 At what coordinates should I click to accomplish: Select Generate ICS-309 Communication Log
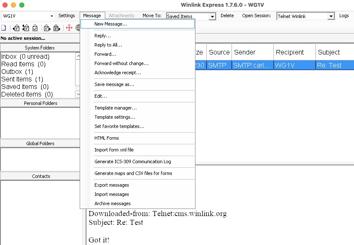point(133,162)
